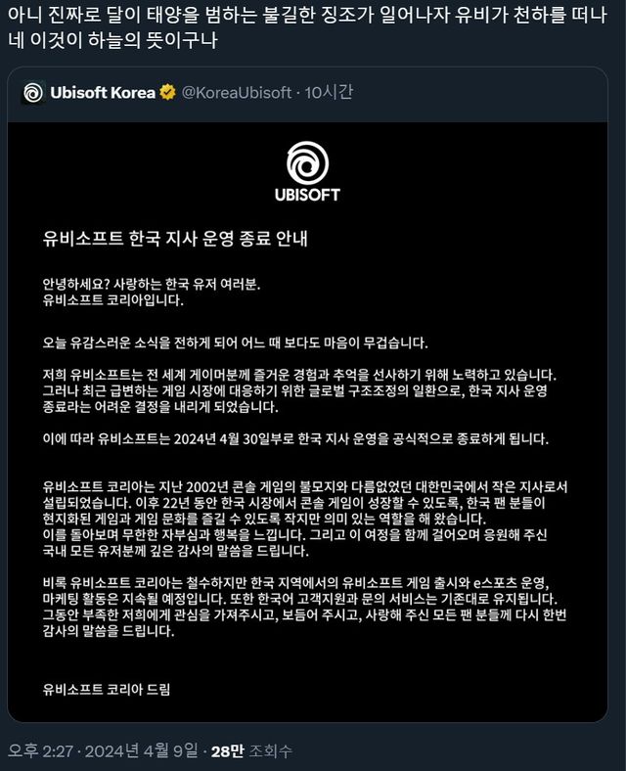Open the Ubisoft Korea display name
The image size is (626, 771).
point(103,92)
